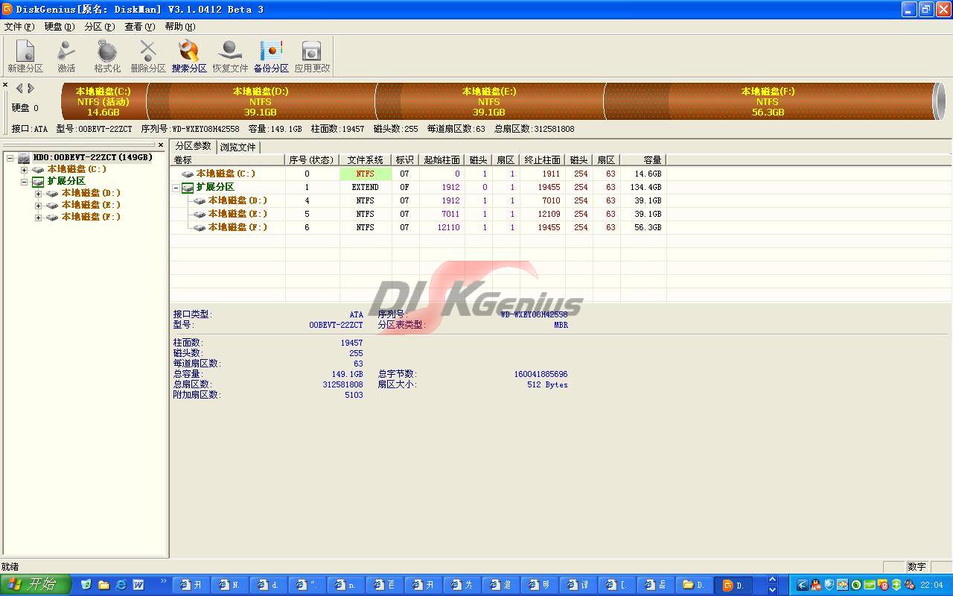This screenshot has width=953, height=596.
Task: Open the 查看(V) menu
Action: [x=140, y=26]
